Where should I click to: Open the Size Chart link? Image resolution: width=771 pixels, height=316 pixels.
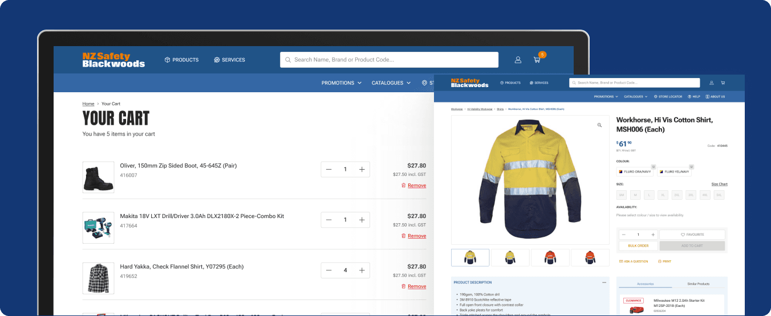click(x=719, y=184)
